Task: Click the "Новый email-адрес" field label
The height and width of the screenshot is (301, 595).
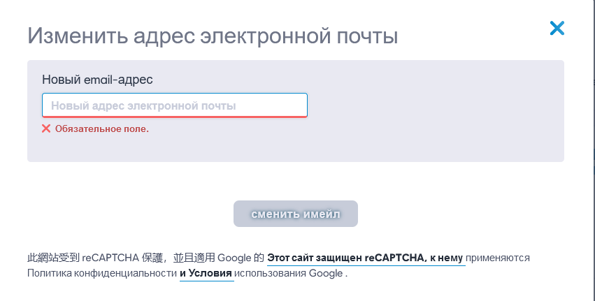Action: coord(97,80)
